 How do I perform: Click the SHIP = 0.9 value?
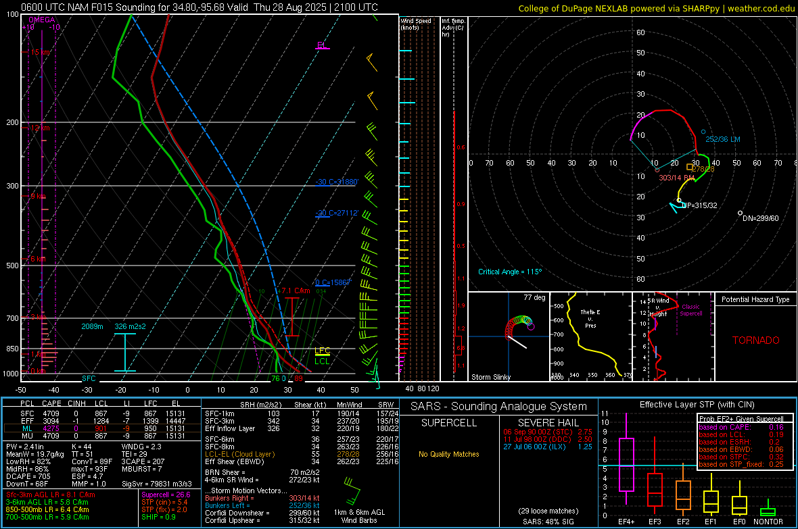(x=158, y=517)
